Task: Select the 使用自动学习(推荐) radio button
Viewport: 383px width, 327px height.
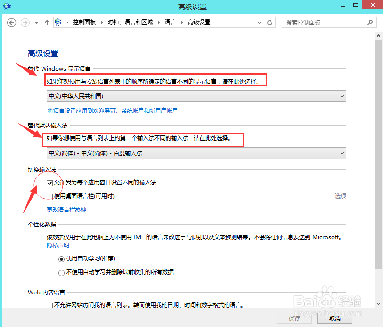Action: point(61,259)
